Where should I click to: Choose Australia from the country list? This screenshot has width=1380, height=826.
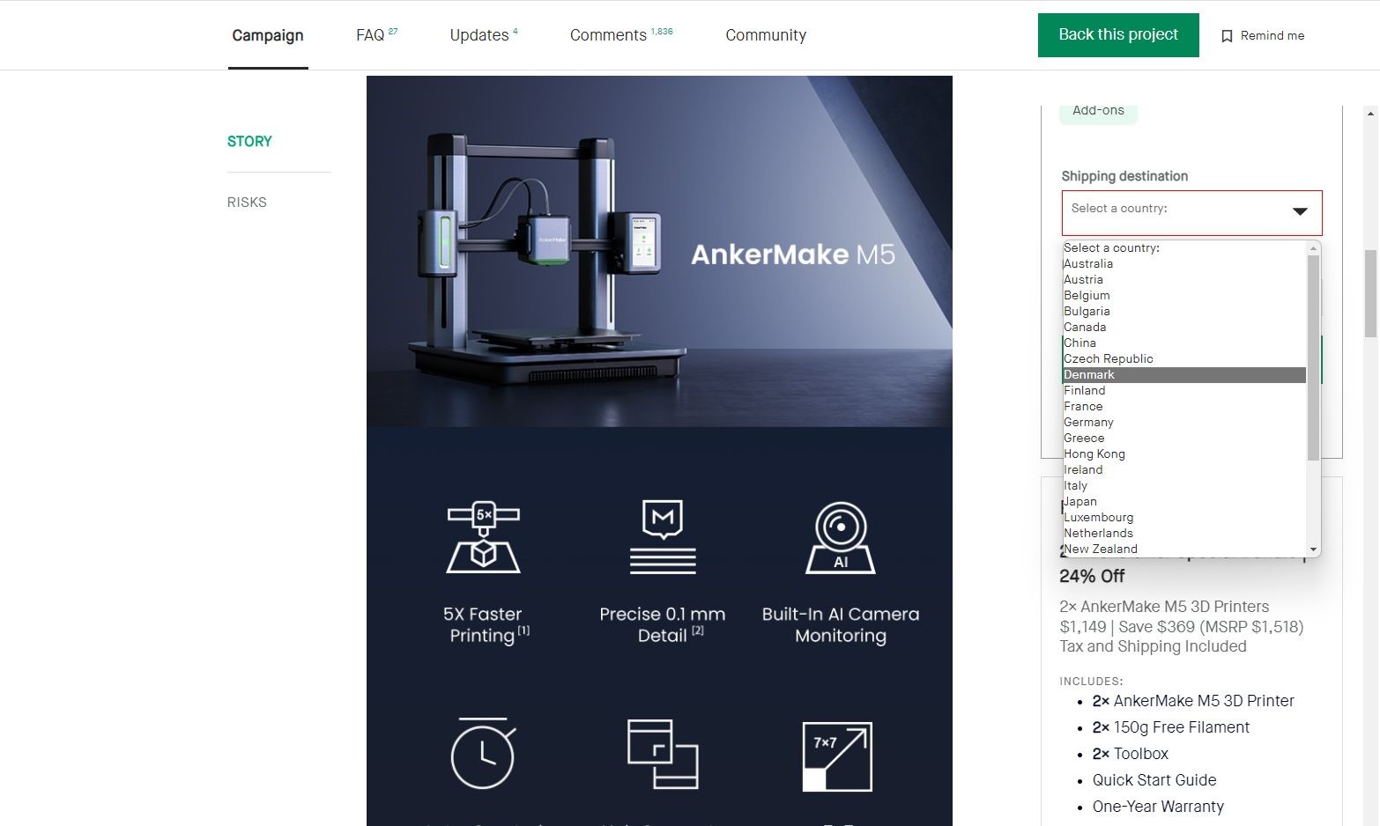(1183, 264)
